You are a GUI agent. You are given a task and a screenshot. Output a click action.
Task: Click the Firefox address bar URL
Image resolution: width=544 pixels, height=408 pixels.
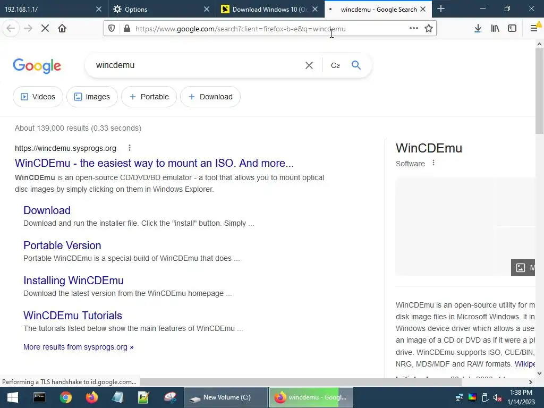(241, 29)
